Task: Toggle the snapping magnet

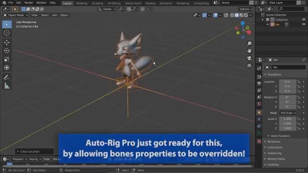Action: tap(129, 9)
